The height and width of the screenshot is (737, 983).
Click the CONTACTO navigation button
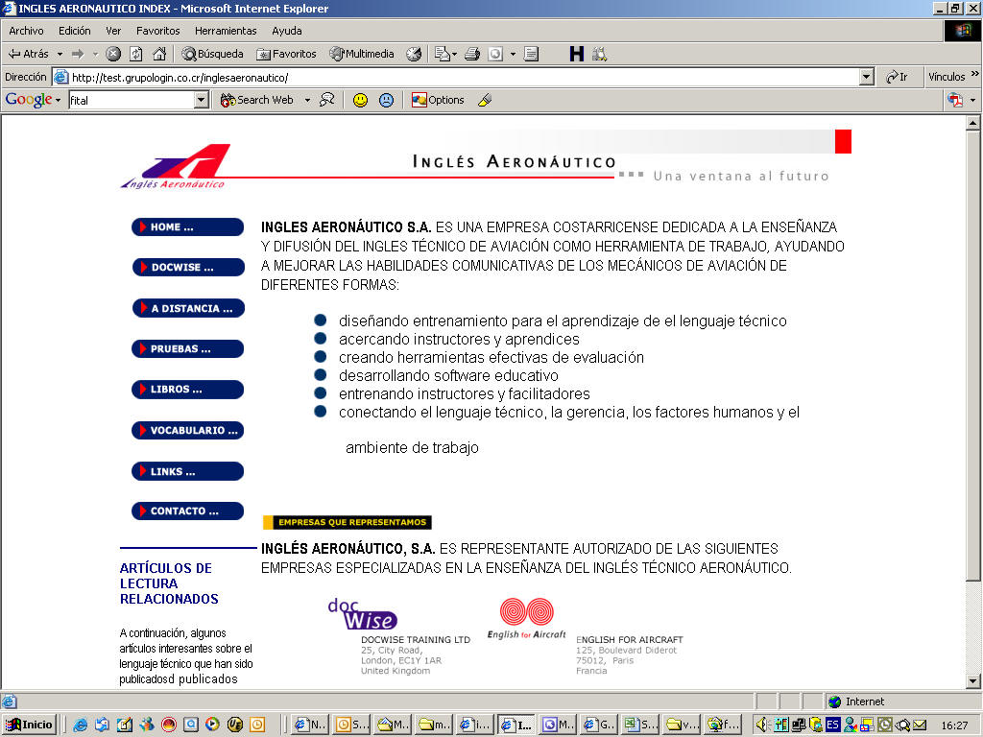tap(187, 511)
